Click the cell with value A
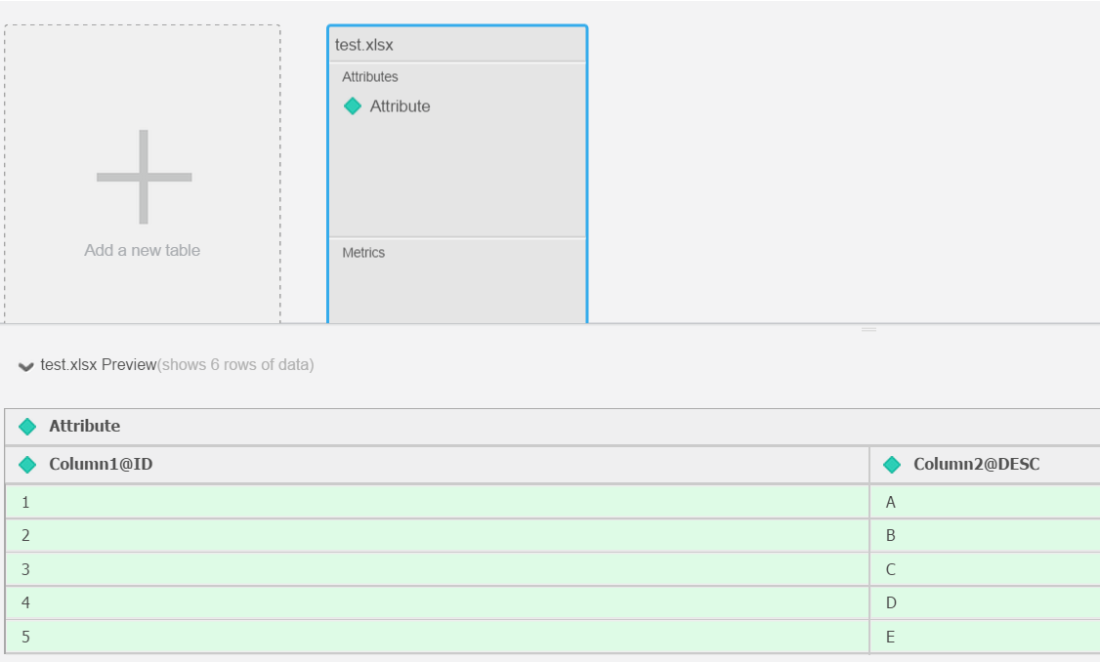This screenshot has height=662, width=1100. [984, 502]
